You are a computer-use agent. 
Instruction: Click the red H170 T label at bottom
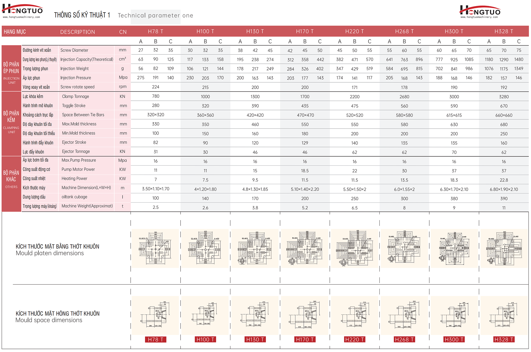coord(305,340)
